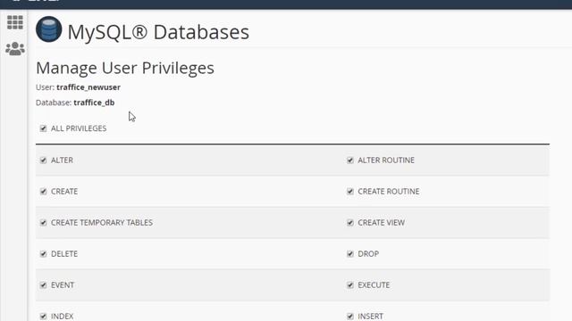Uncheck the INDEX privilege checkbox

coord(44,317)
